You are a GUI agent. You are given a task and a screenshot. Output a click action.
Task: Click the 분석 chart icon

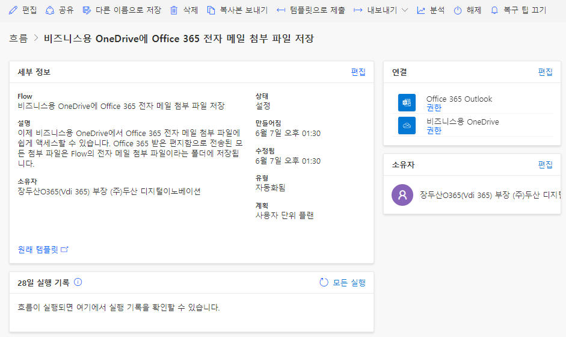point(421,10)
